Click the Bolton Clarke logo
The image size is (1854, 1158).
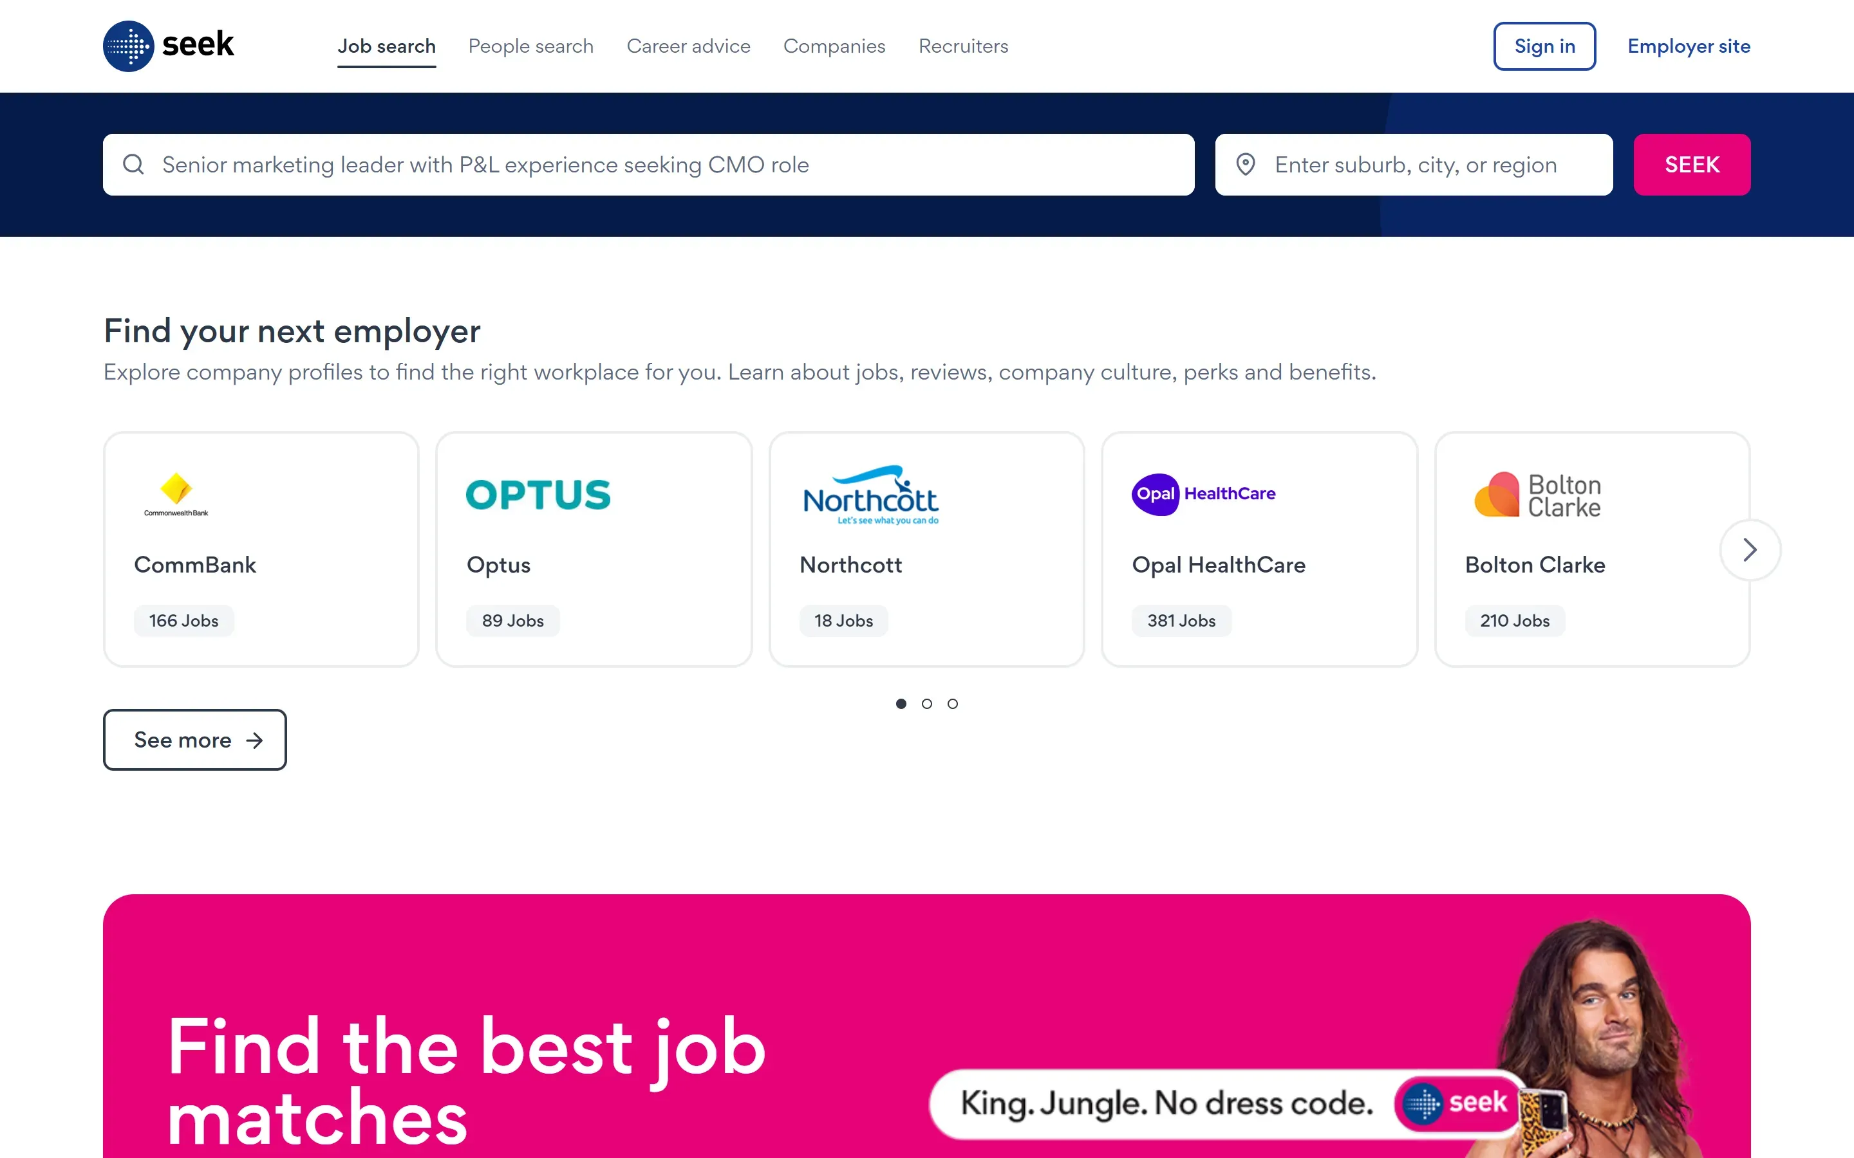[x=1537, y=495]
